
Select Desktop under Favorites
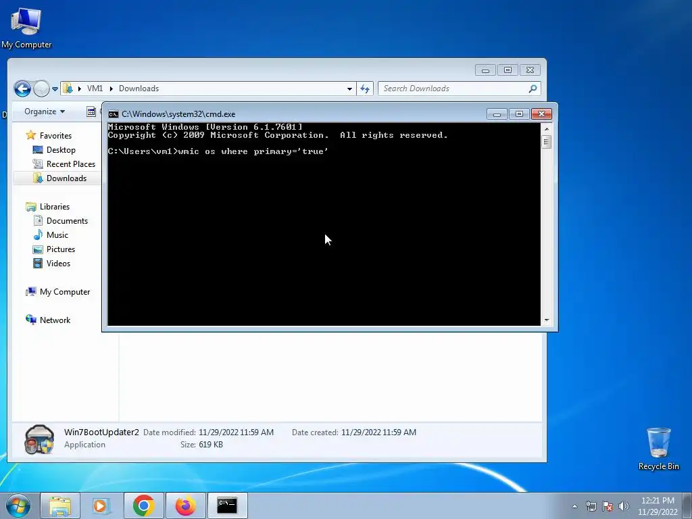click(x=61, y=149)
